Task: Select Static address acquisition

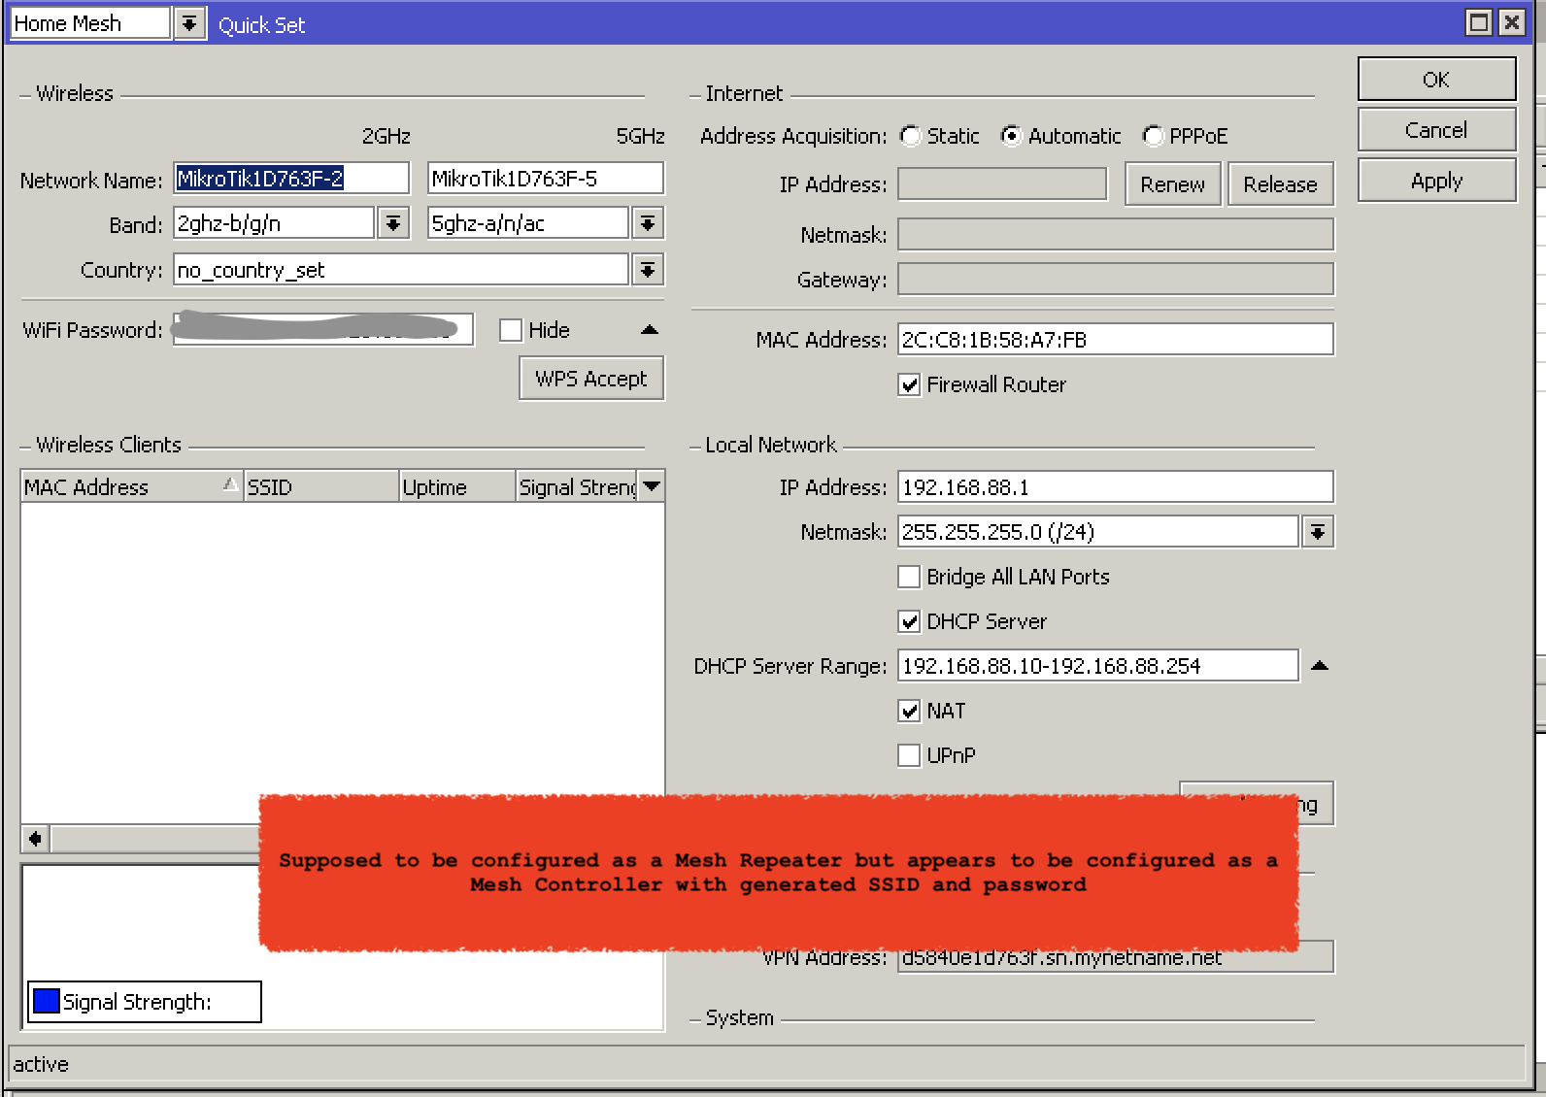Action: tap(910, 136)
